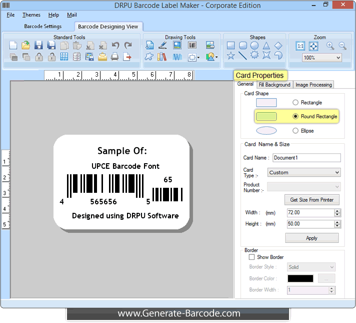Open the Themes menu
356x323 pixels.
(31, 15)
